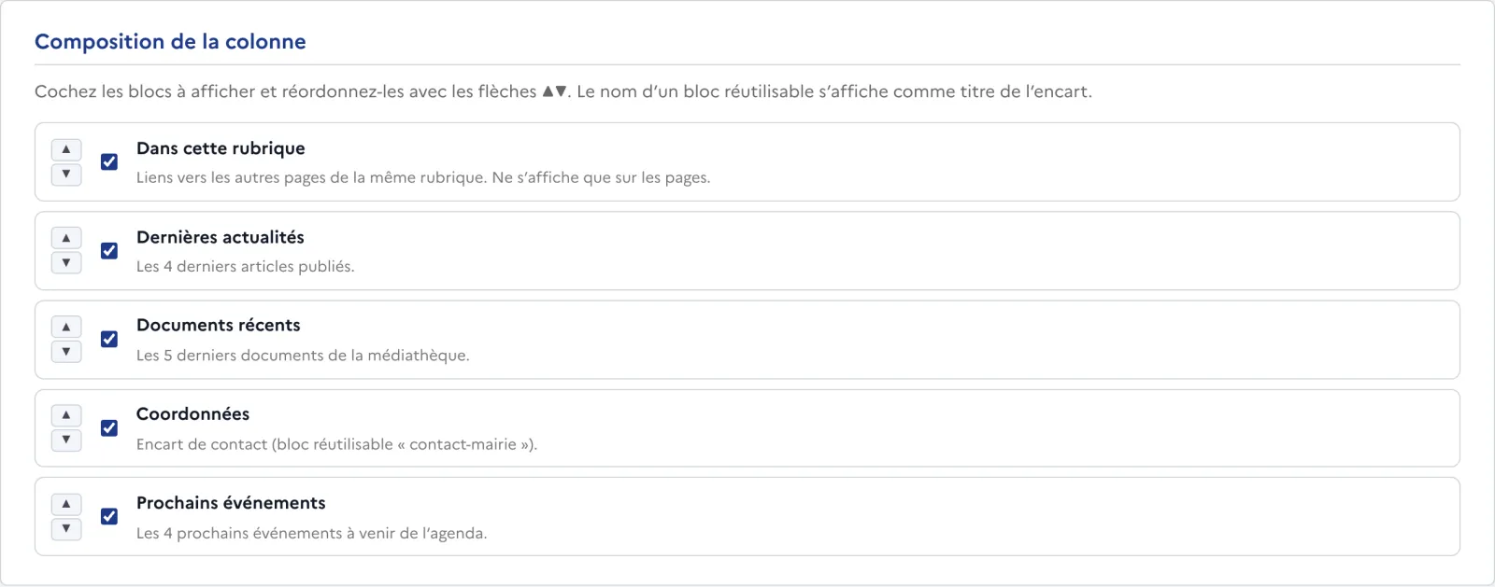The height and width of the screenshot is (587, 1495).
Task: Click the 'Prochains événements' label text
Action: click(x=231, y=503)
